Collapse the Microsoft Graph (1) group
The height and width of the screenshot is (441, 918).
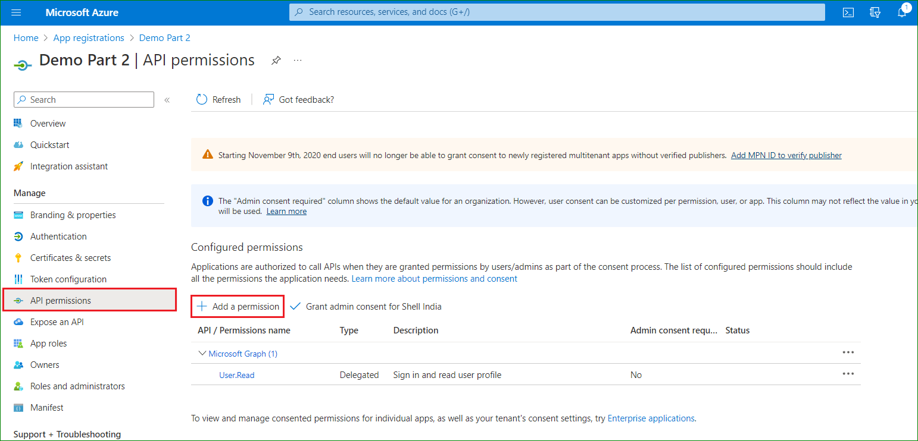pyautogui.click(x=202, y=354)
